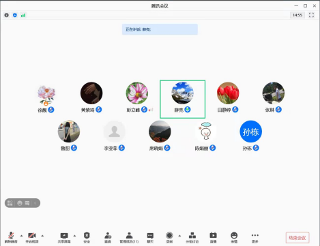The image size is (320, 246).
Task: Expand video options arrow beside camera
Action: [42, 236]
